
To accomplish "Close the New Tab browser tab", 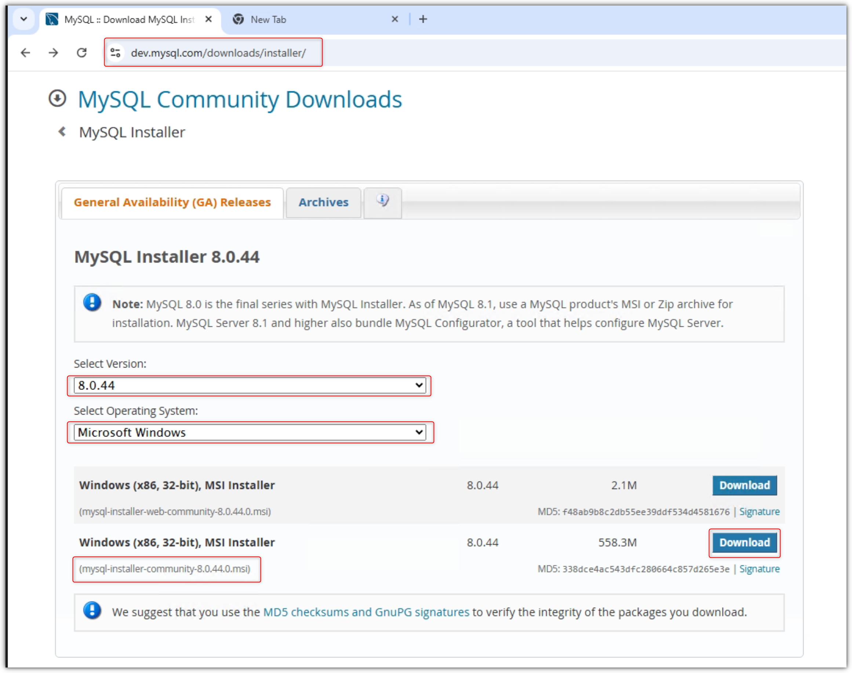I will pos(395,19).
